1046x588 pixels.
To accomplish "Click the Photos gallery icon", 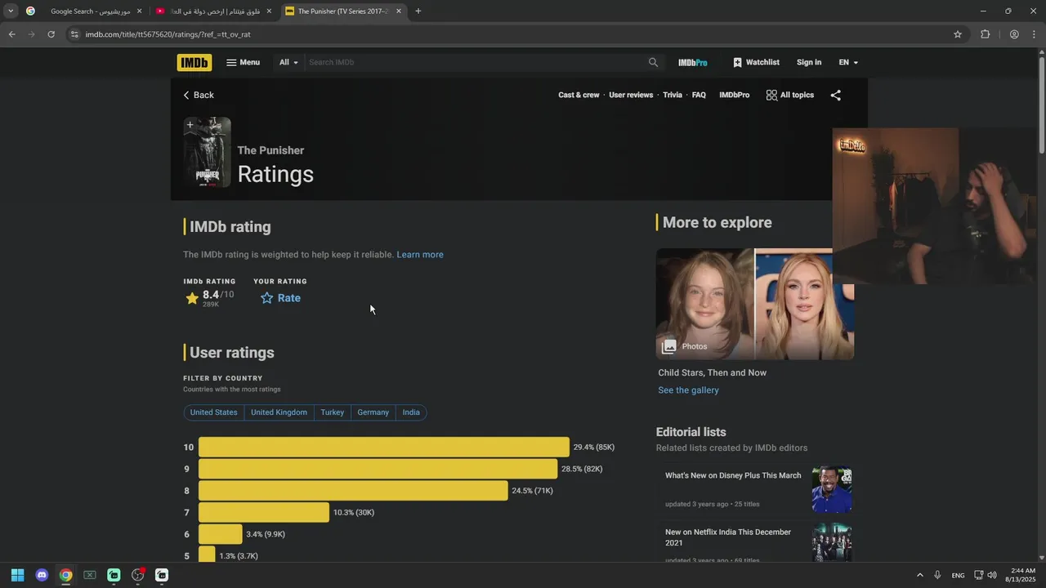I will click(669, 346).
